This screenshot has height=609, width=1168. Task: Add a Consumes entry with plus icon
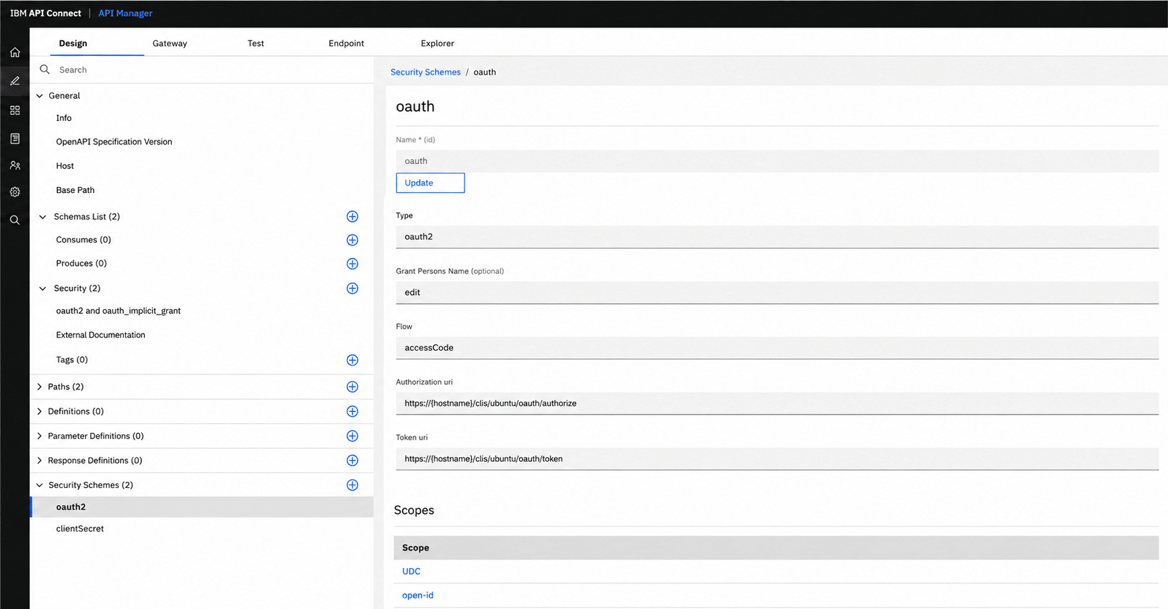pyautogui.click(x=352, y=240)
